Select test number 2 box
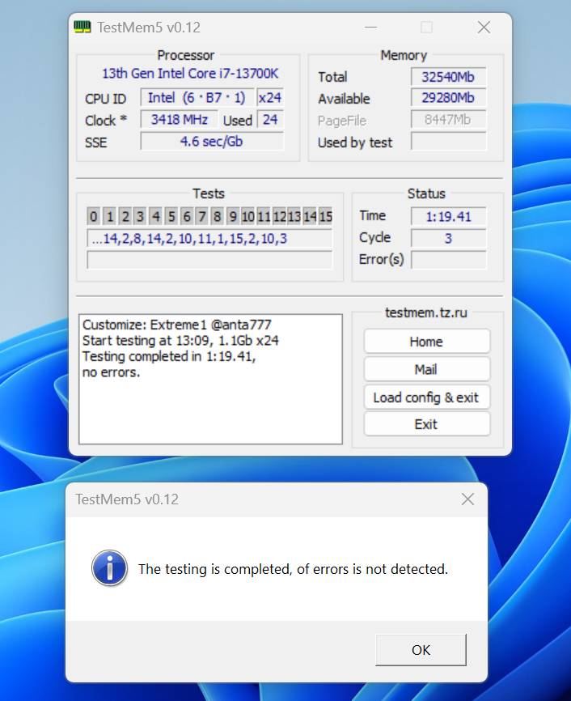 [125, 216]
